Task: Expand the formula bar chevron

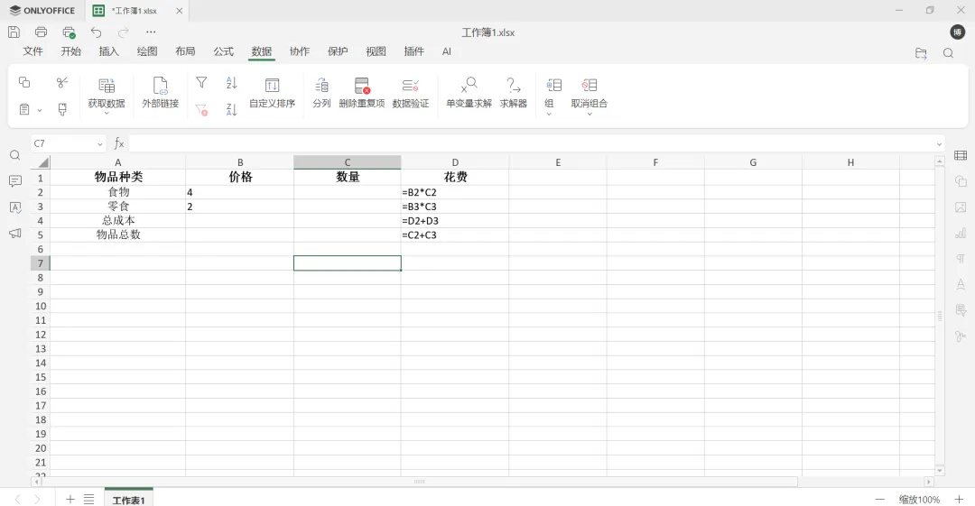Action: pos(939,144)
